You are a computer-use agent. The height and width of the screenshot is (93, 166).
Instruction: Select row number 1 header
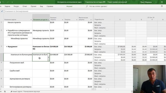[x=1, y=22]
